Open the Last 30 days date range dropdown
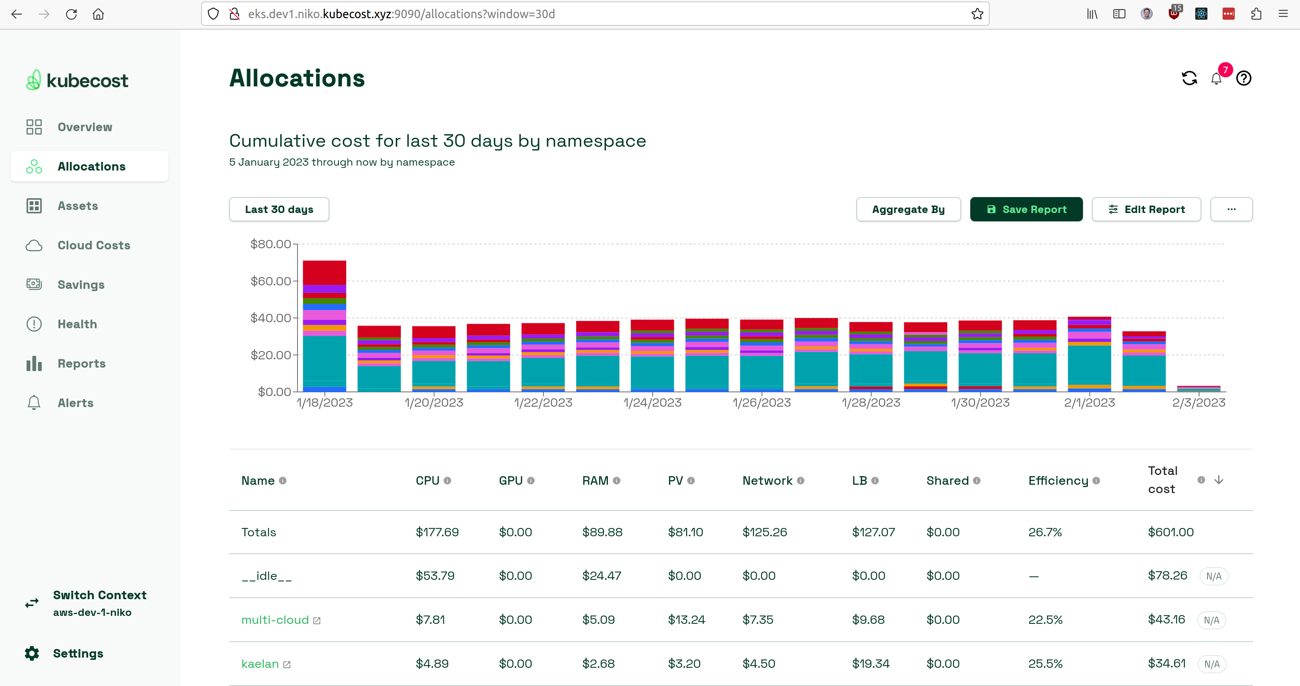The image size is (1300, 686). [x=279, y=209]
